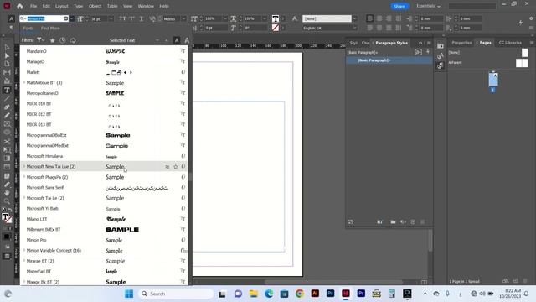
Task: Open the Type menu
Action: pos(78,6)
